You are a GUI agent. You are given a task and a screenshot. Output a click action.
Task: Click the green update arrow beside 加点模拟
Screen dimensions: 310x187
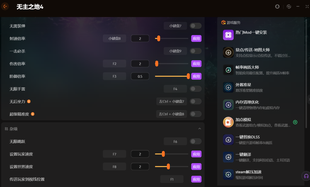click(x=295, y=122)
